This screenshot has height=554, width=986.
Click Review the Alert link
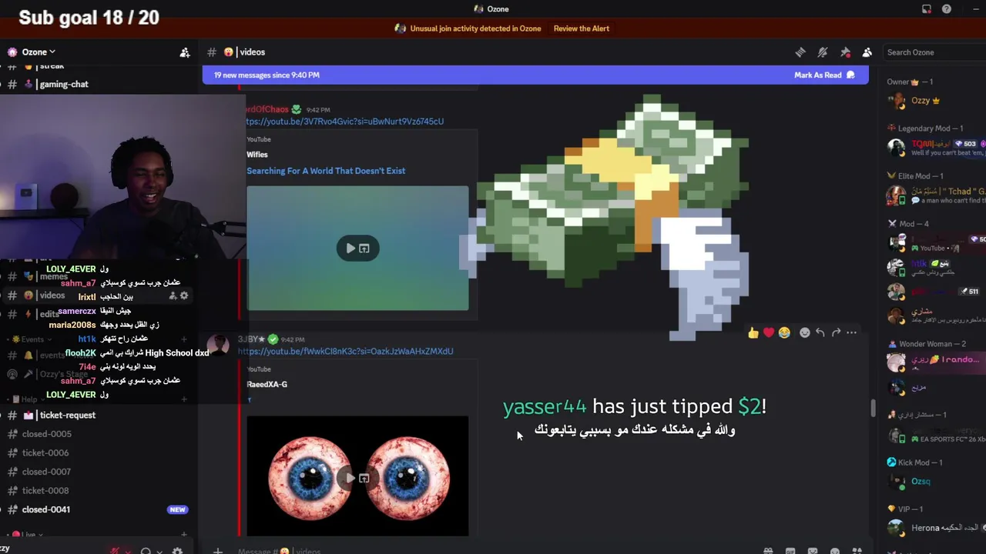(581, 28)
